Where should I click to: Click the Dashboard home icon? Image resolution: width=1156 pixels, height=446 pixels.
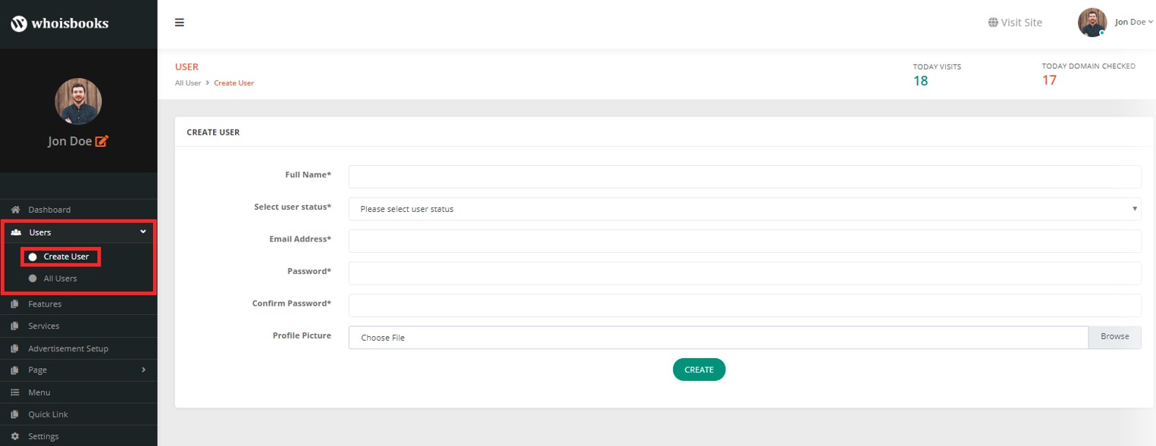pos(15,210)
